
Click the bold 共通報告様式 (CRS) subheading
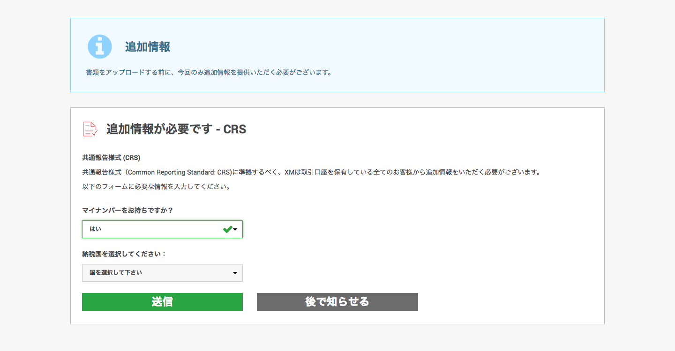[x=111, y=158]
